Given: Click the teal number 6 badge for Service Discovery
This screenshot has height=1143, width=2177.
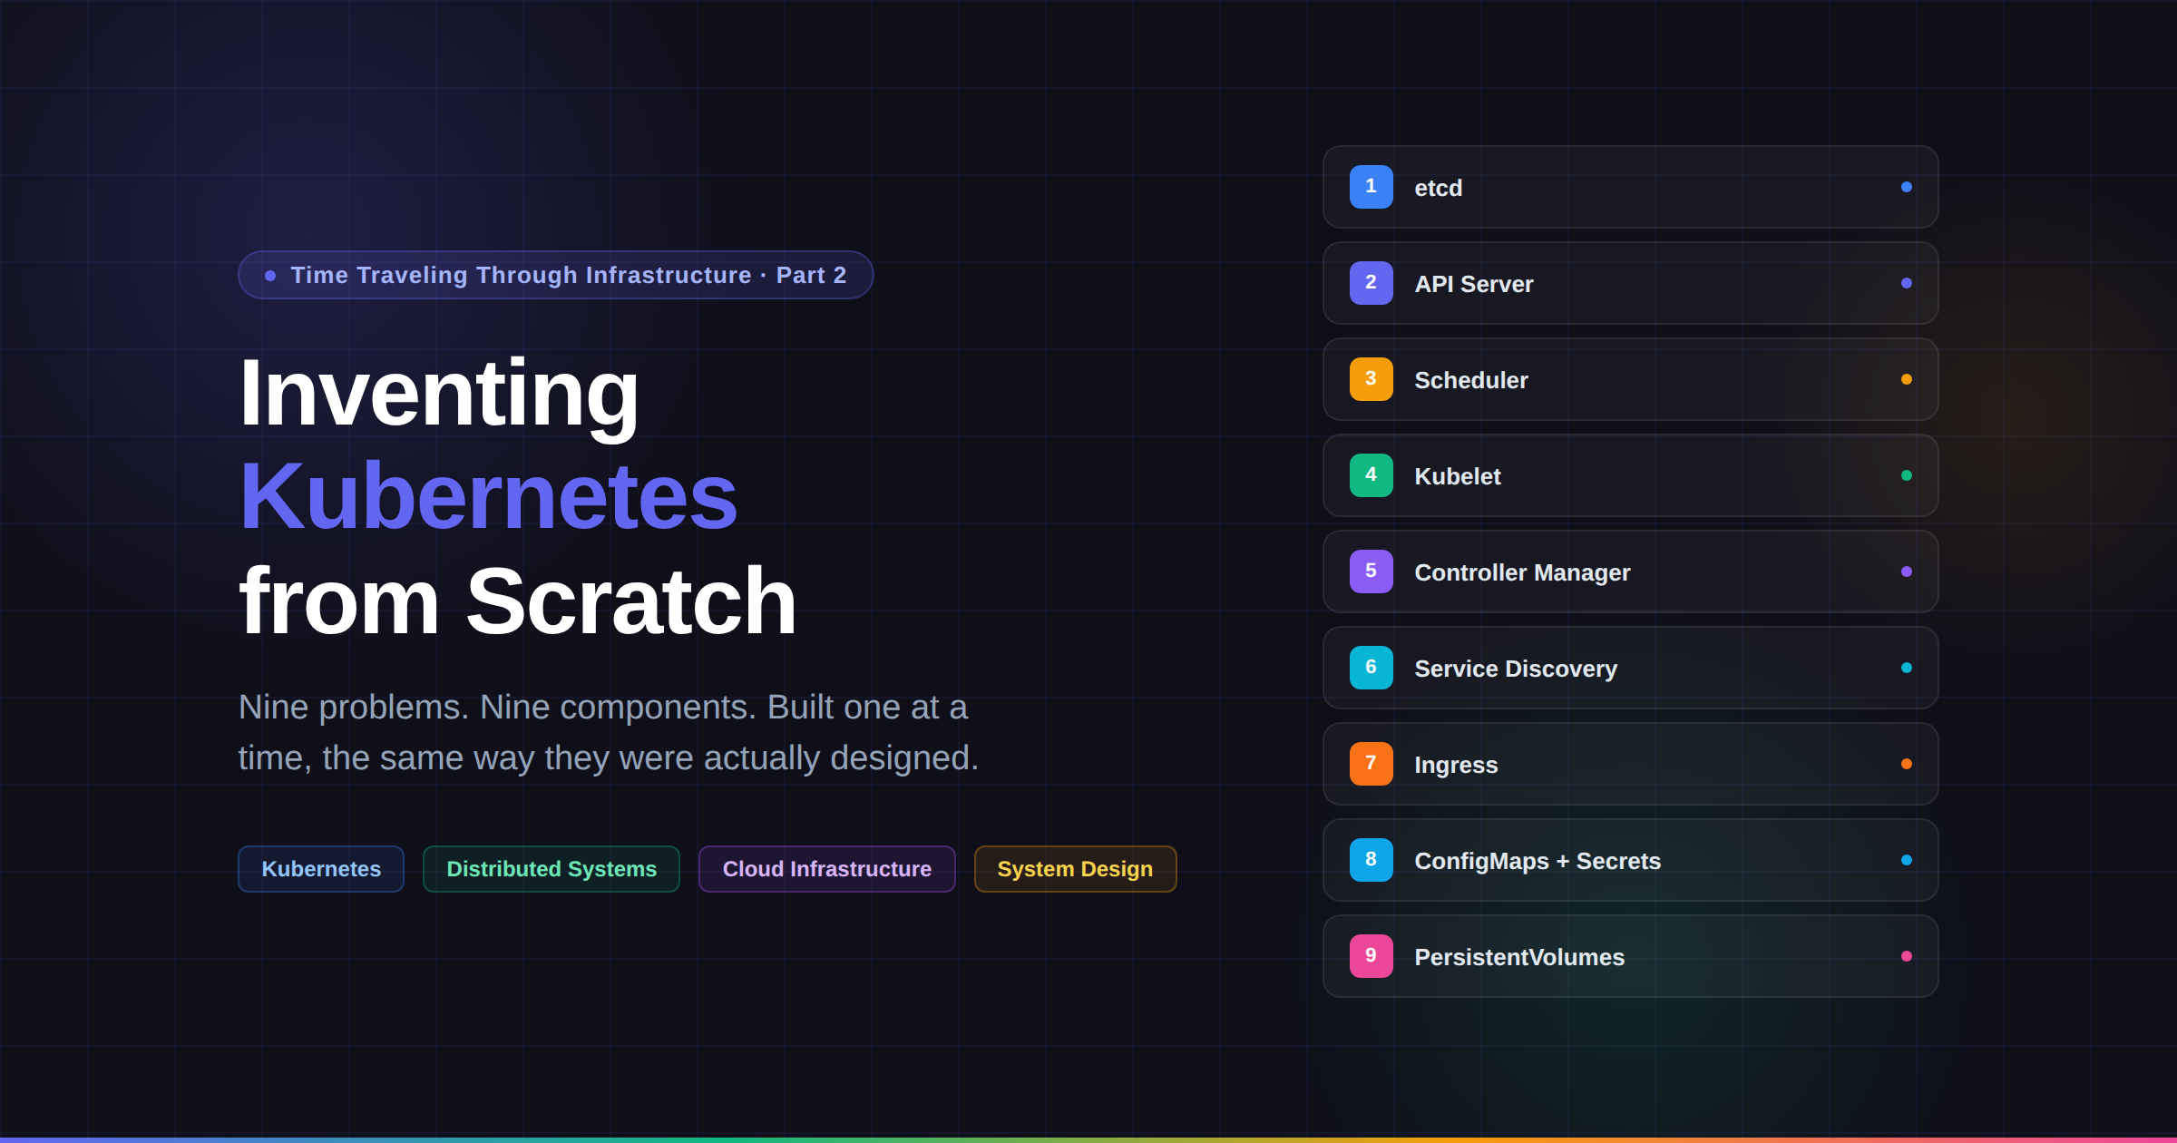Looking at the screenshot, I should [1371, 668].
